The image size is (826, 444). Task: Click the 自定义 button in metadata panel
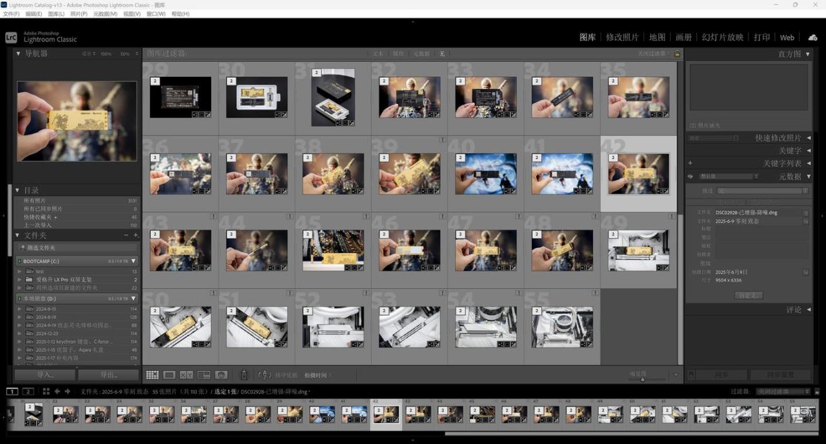click(749, 295)
